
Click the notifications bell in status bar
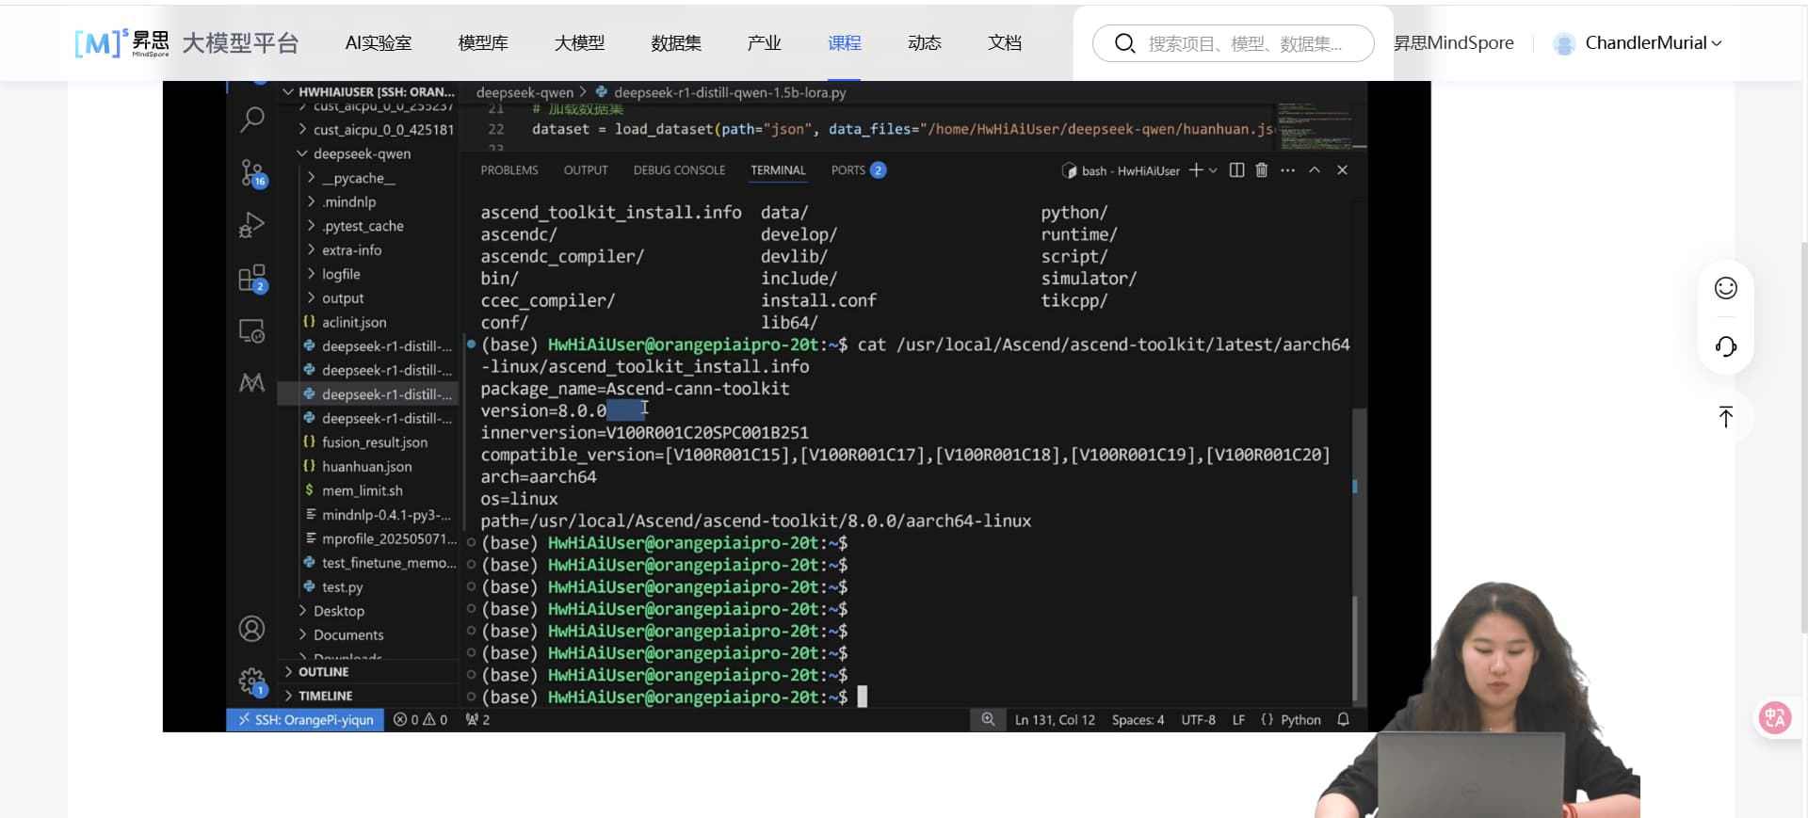[x=1343, y=720]
